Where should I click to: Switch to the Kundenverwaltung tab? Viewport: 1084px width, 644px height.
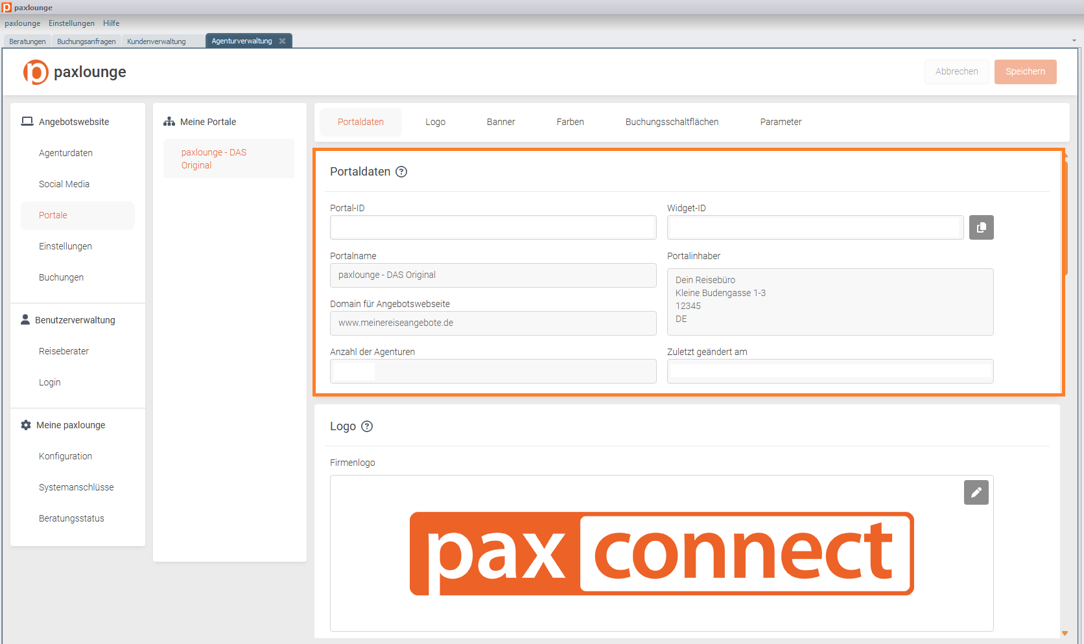(x=156, y=41)
